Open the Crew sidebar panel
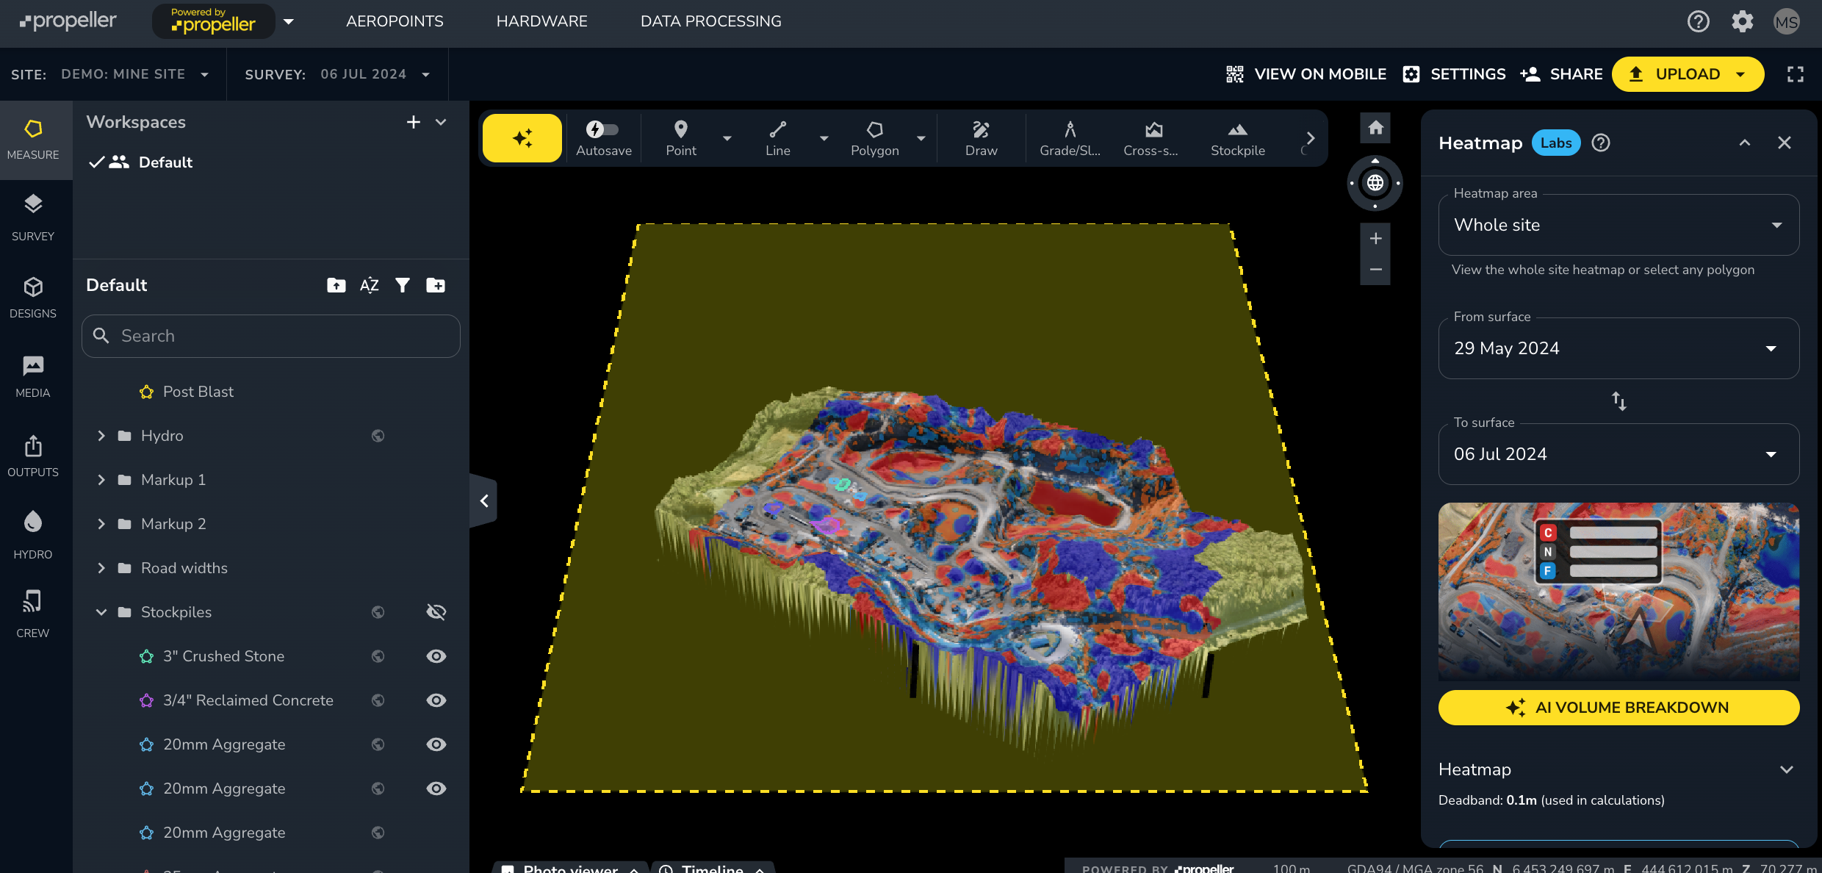This screenshot has height=873, width=1822. [33, 614]
